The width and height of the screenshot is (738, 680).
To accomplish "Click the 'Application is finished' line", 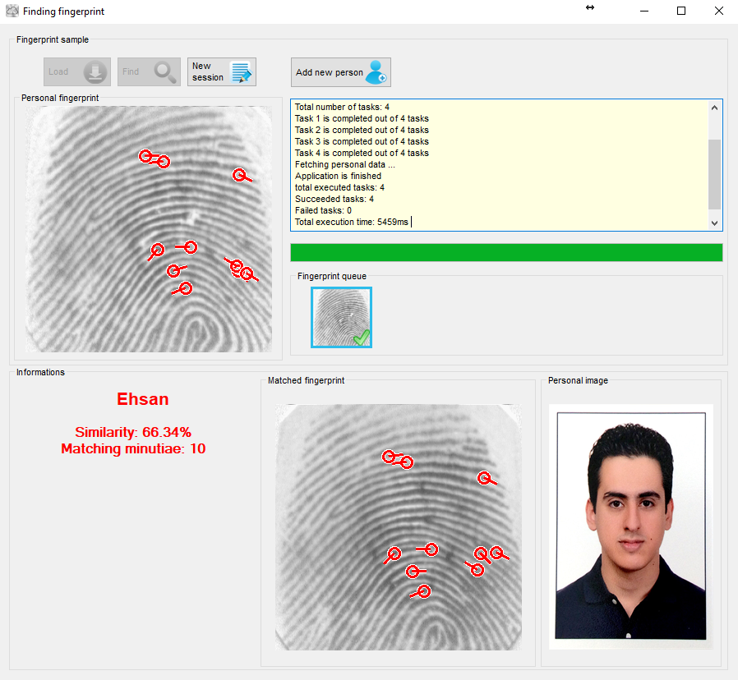I will pyautogui.click(x=338, y=176).
